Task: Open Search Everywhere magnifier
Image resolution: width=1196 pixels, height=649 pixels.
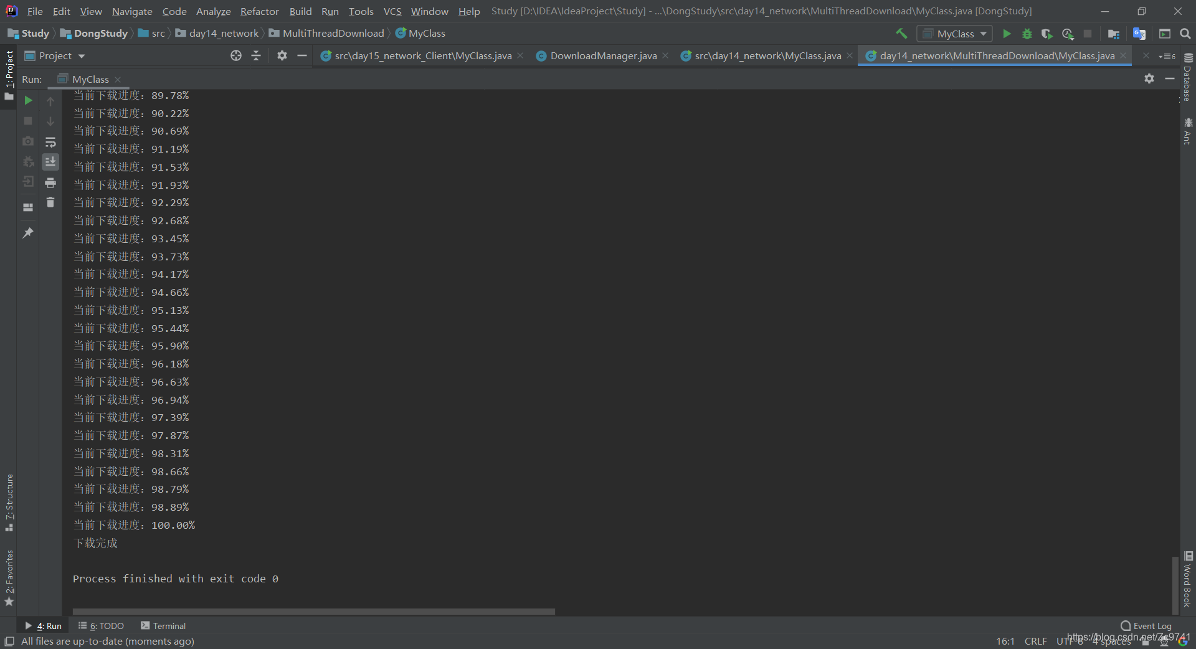Action: click(1185, 34)
